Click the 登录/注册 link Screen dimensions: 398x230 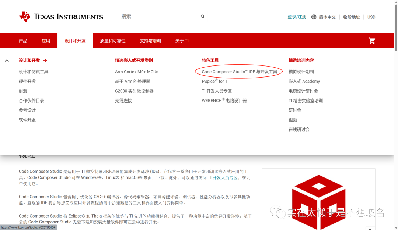tap(297, 17)
